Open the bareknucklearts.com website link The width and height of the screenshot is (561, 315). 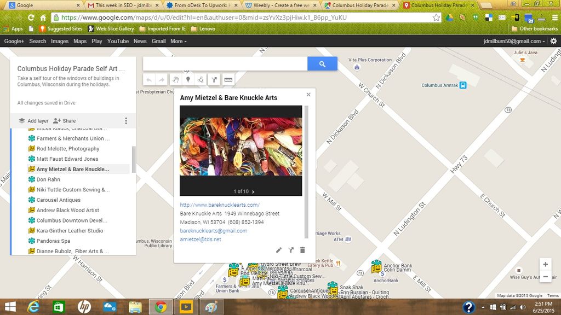[x=220, y=205]
